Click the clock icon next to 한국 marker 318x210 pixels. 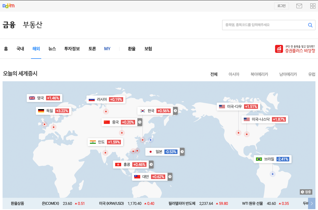coord(175,111)
